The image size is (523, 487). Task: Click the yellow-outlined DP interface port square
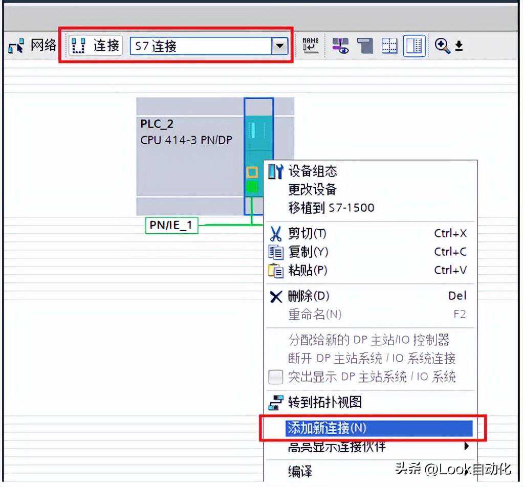(x=252, y=172)
